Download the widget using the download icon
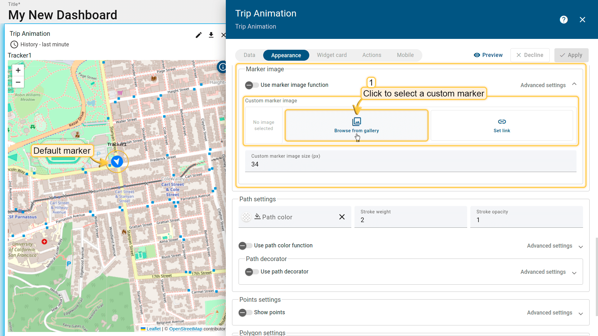The width and height of the screenshot is (598, 336). point(211,35)
